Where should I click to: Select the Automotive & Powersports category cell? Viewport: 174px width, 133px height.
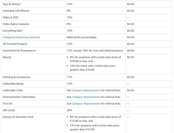(33, 51)
